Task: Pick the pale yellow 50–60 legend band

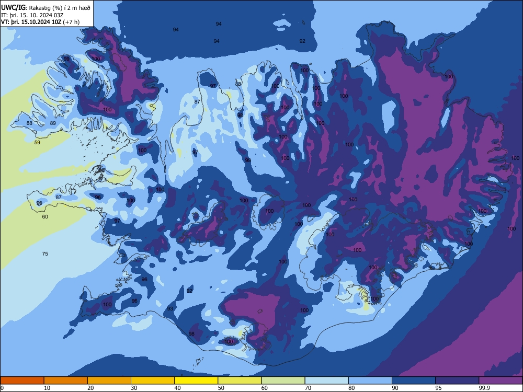Action: pos(240,381)
